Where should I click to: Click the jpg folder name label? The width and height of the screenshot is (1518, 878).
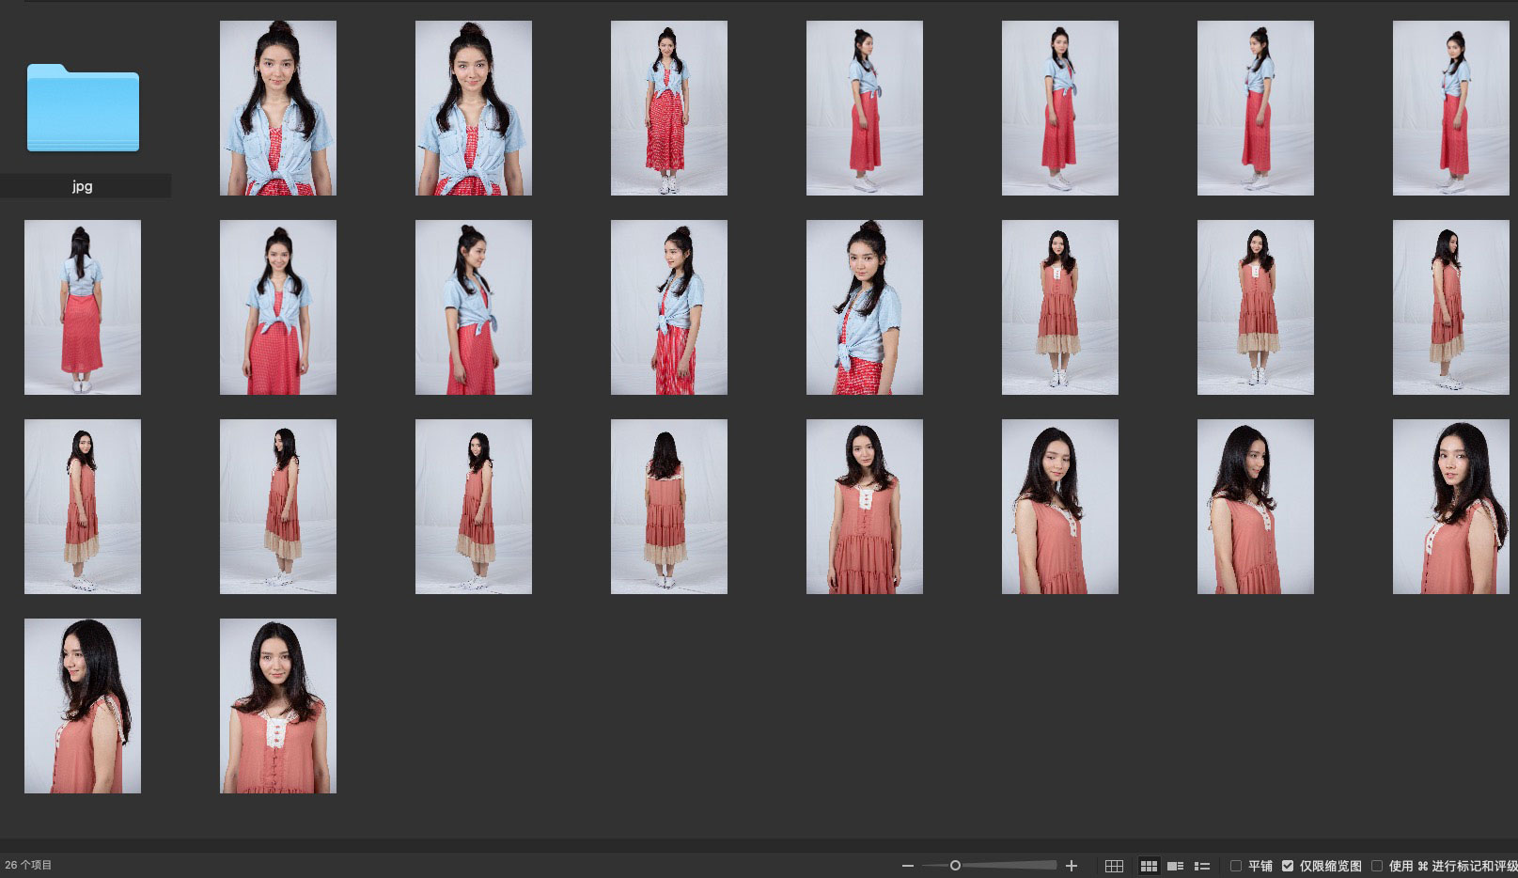point(83,186)
